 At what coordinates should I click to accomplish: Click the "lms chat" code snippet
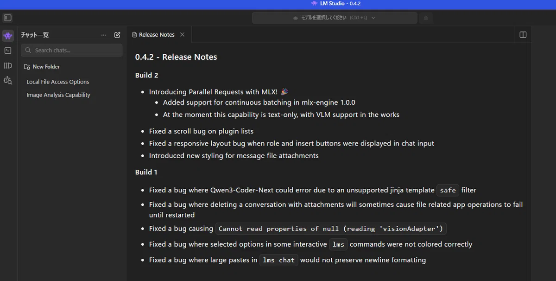pyautogui.click(x=278, y=260)
